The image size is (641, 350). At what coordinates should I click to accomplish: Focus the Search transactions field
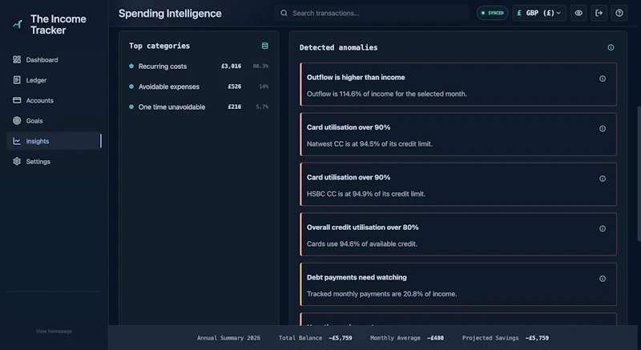(371, 13)
